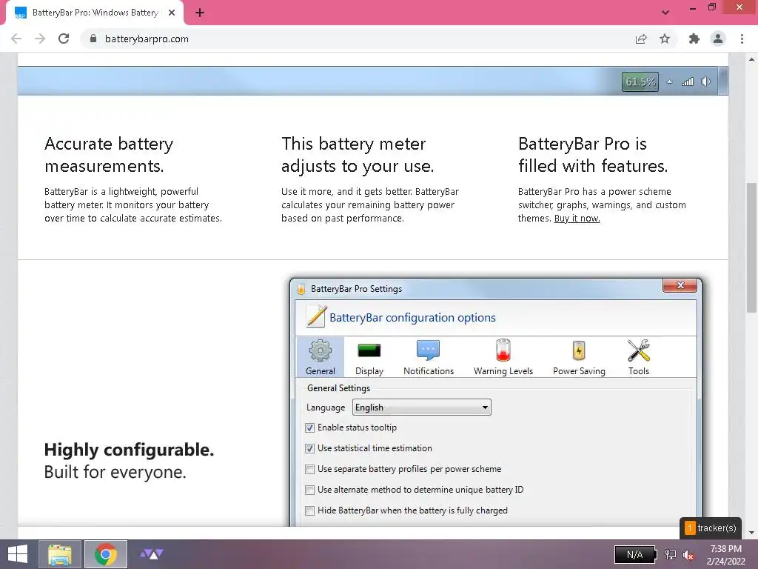Screen dimensions: 758x569
Task: Select the Notifications settings tab
Action: [429, 357]
